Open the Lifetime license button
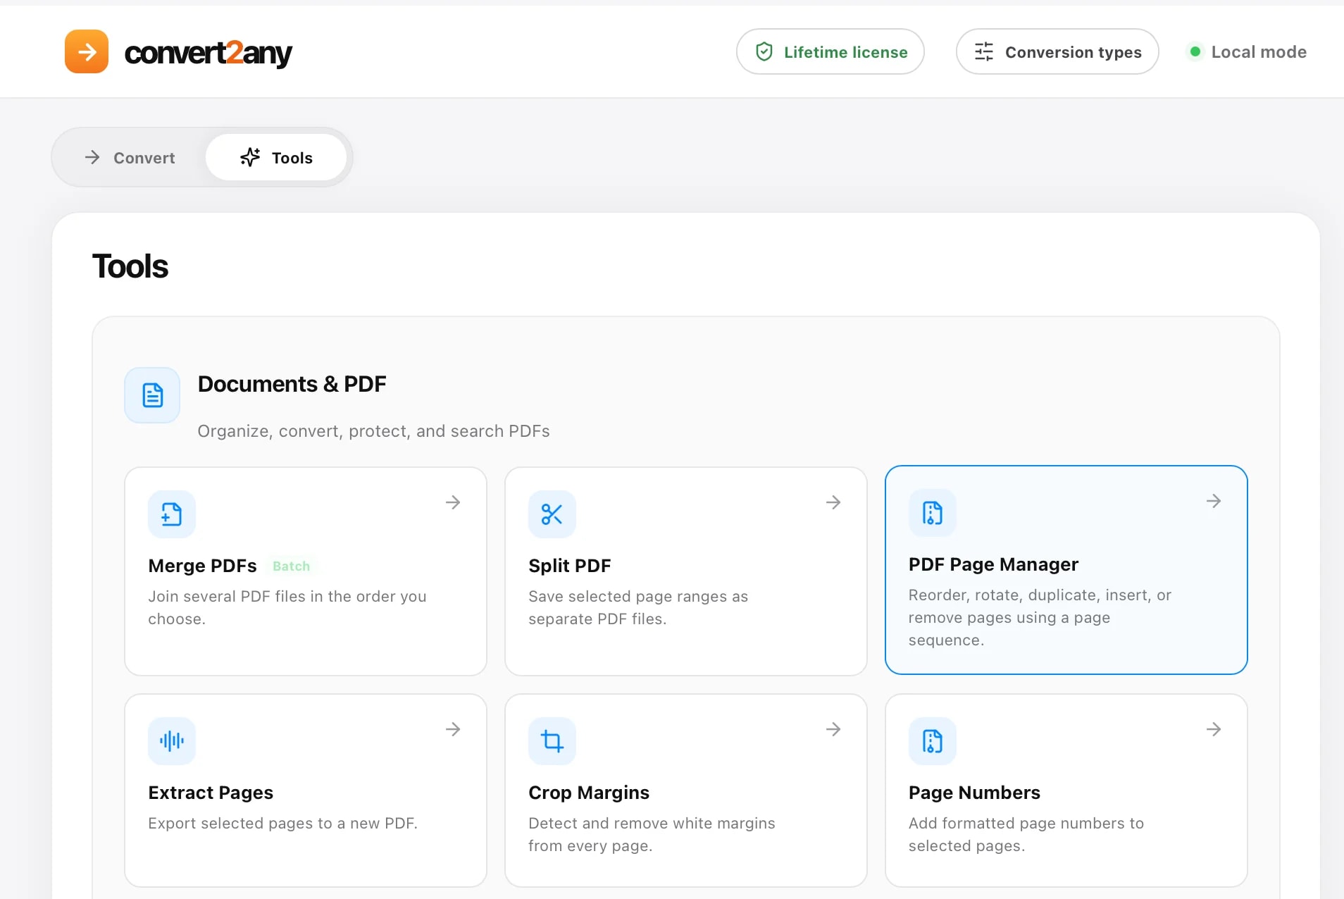The height and width of the screenshot is (899, 1344). [830, 51]
